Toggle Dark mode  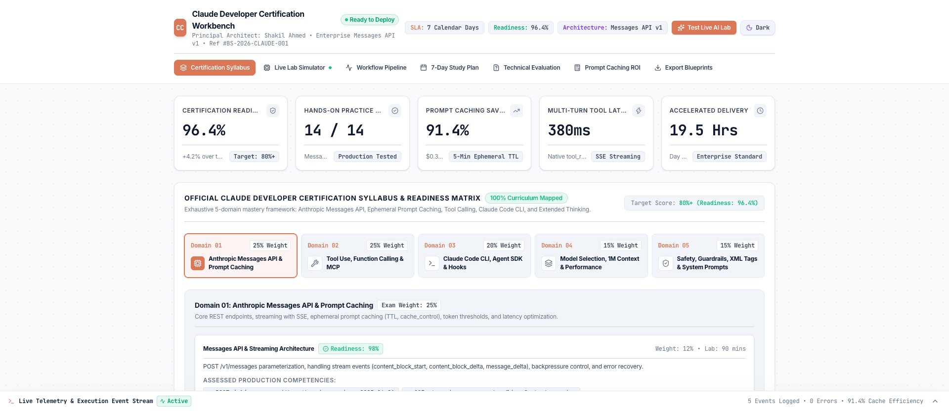point(758,28)
